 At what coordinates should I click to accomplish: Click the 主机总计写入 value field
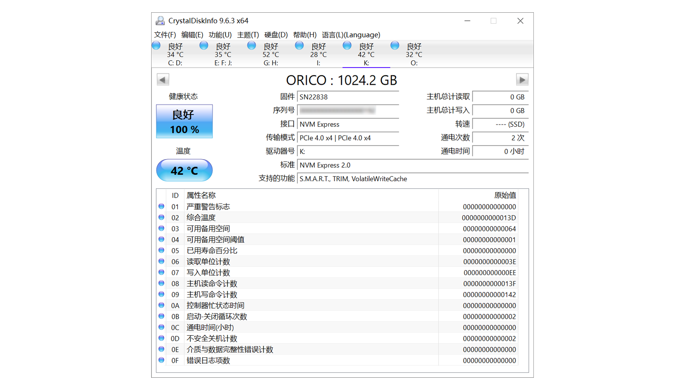(x=501, y=110)
